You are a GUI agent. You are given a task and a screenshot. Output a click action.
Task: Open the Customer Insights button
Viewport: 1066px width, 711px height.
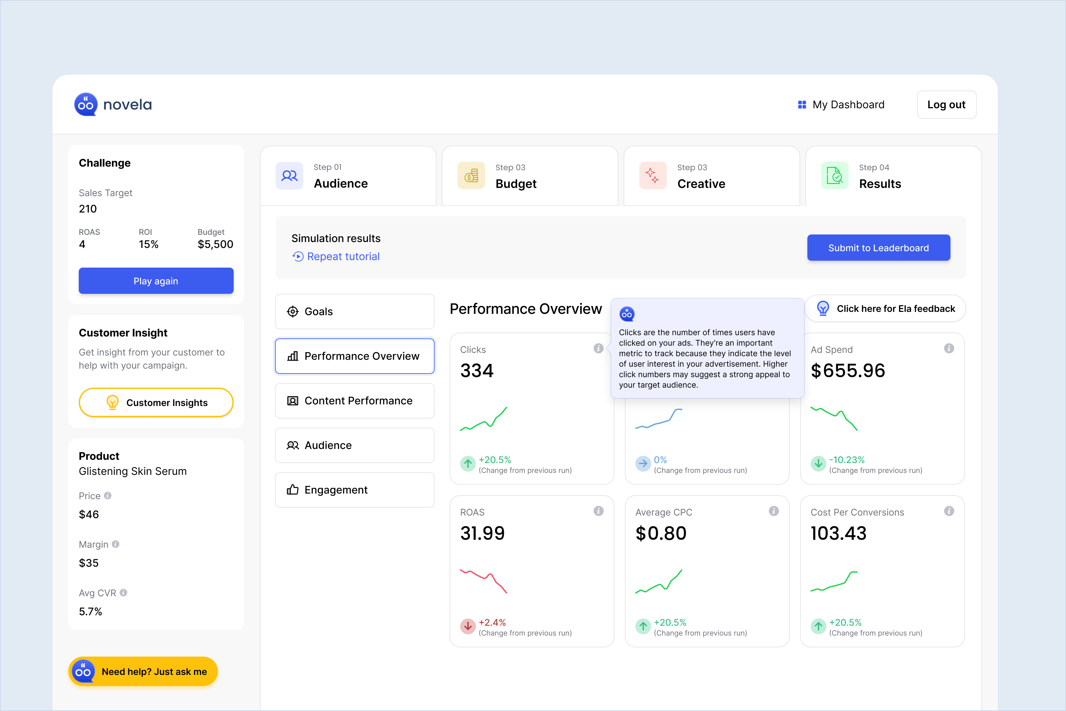(156, 402)
